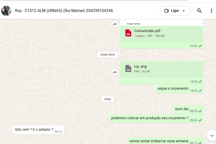Forward the Comunicado.pdf message
216x144 pixels.
(x=115, y=25)
